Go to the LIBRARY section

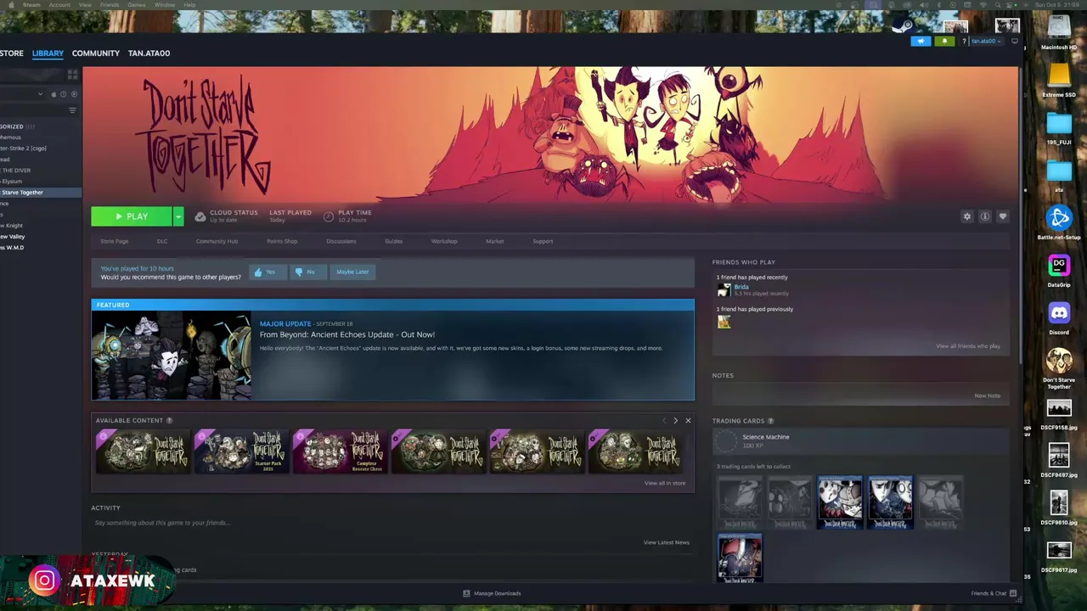pyautogui.click(x=48, y=53)
